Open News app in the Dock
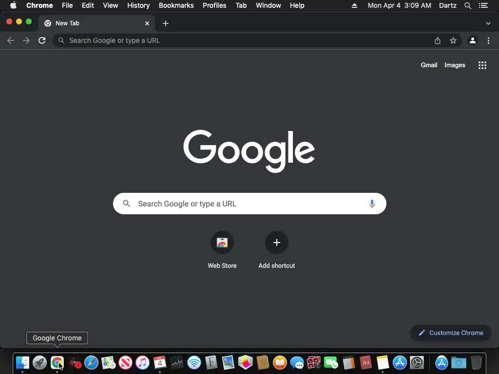This screenshot has width=499, height=374. (125, 362)
